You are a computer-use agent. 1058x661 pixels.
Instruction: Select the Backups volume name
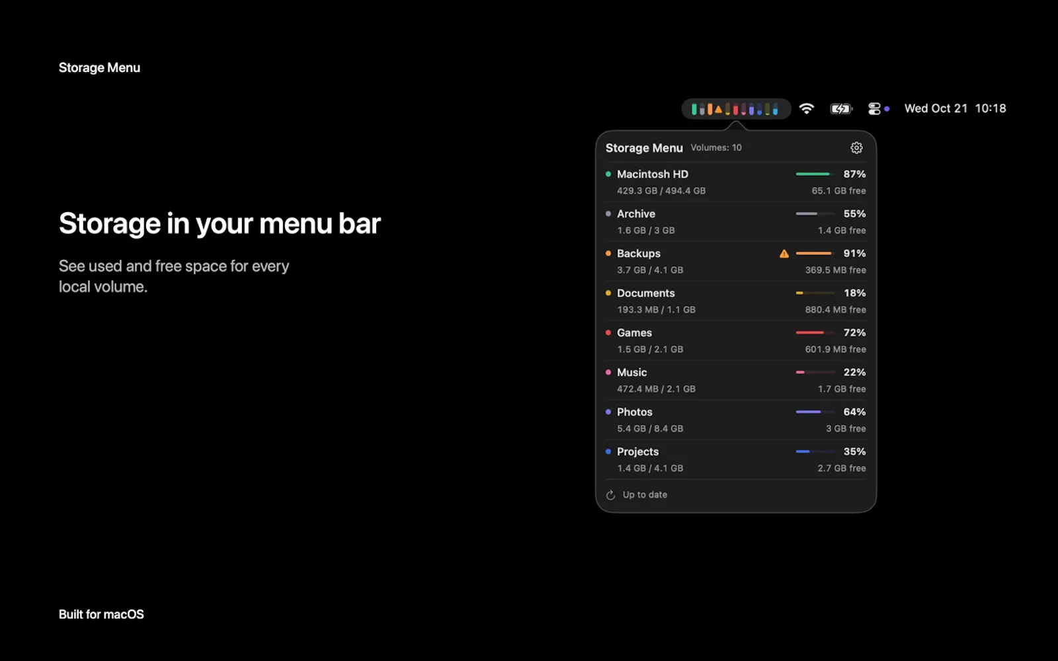coord(639,253)
